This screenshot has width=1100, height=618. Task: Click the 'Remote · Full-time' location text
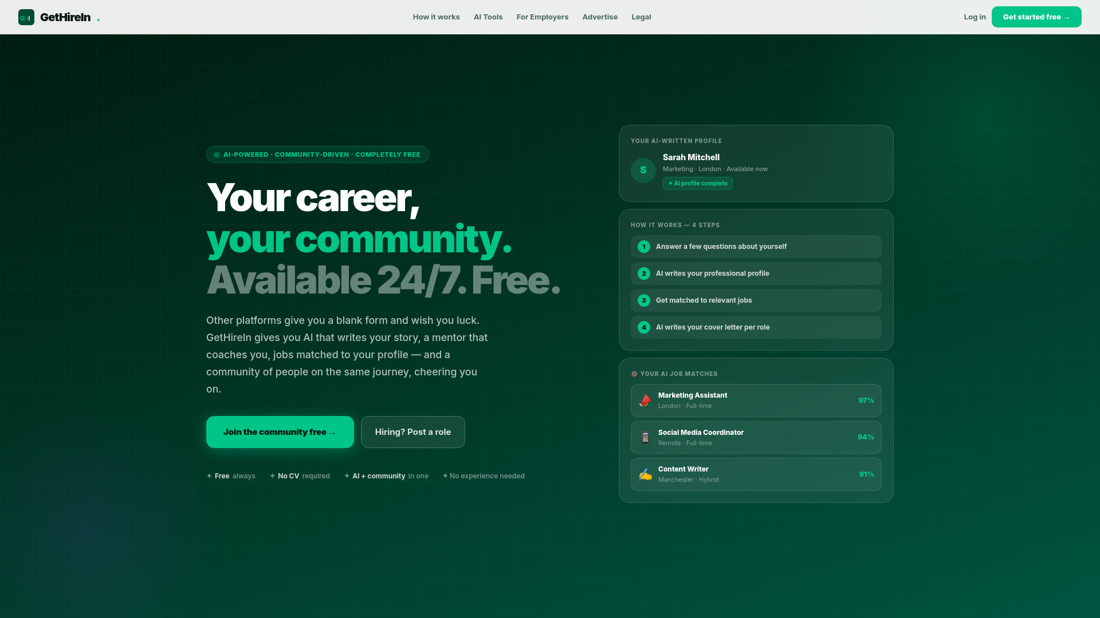[685, 443]
